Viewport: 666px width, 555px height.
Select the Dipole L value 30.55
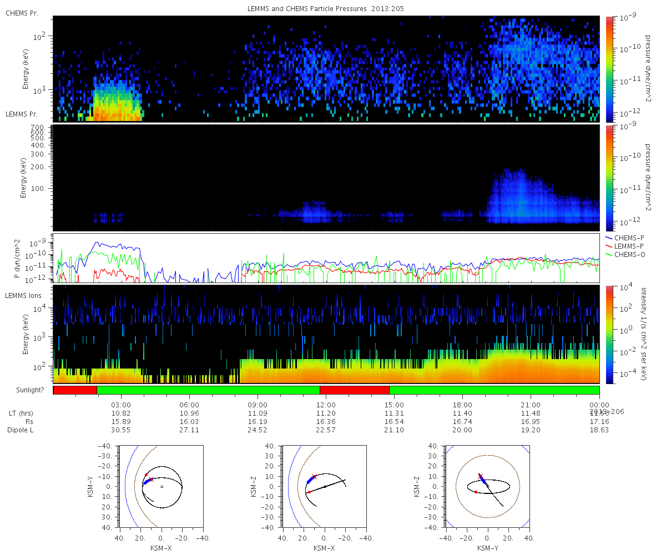[x=121, y=430]
